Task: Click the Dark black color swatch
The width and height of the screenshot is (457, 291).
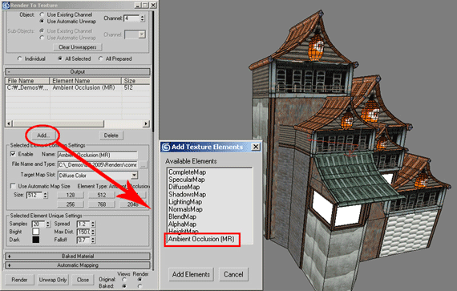Action: (36, 240)
